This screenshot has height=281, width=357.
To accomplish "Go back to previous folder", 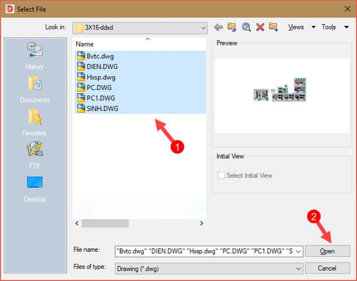I will pyautogui.click(x=218, y=27).
